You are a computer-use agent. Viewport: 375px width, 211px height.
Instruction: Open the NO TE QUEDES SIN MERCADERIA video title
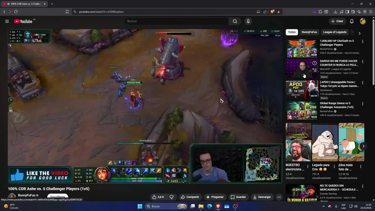pyautogui.click(x=339, y=188)
